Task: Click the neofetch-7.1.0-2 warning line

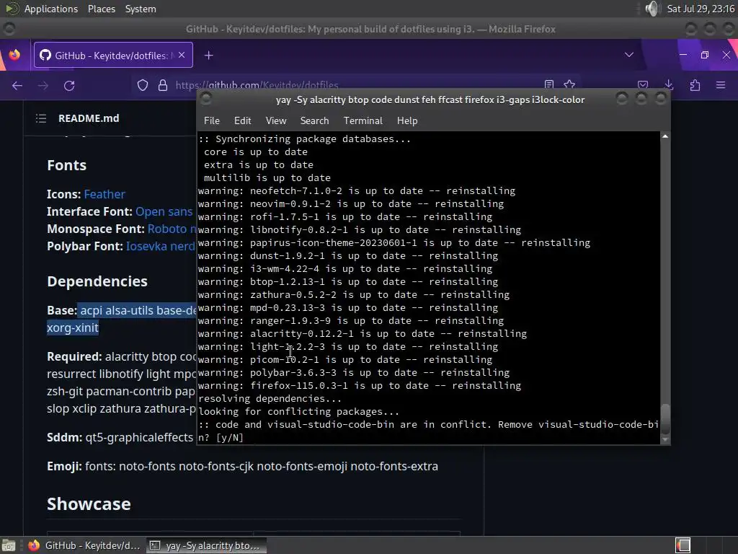Action: (x=357, y=190)
